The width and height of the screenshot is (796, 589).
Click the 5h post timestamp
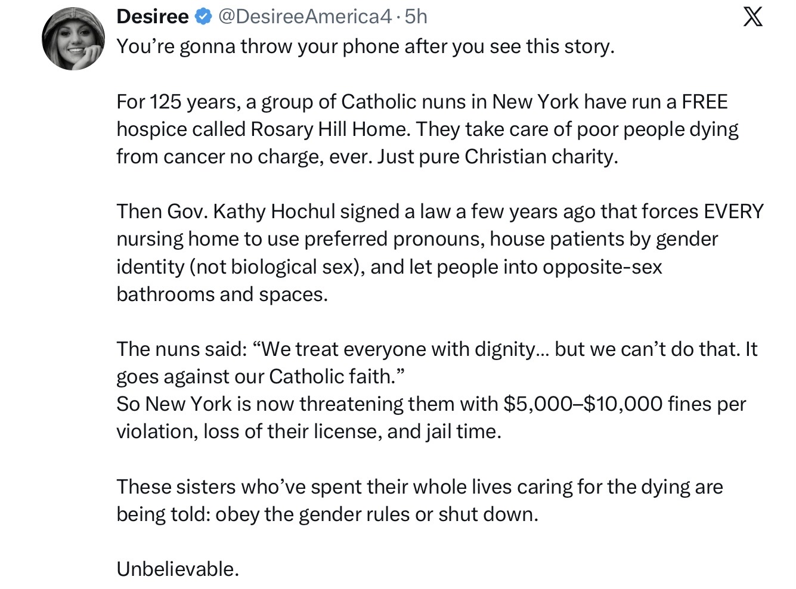[416, 17]
